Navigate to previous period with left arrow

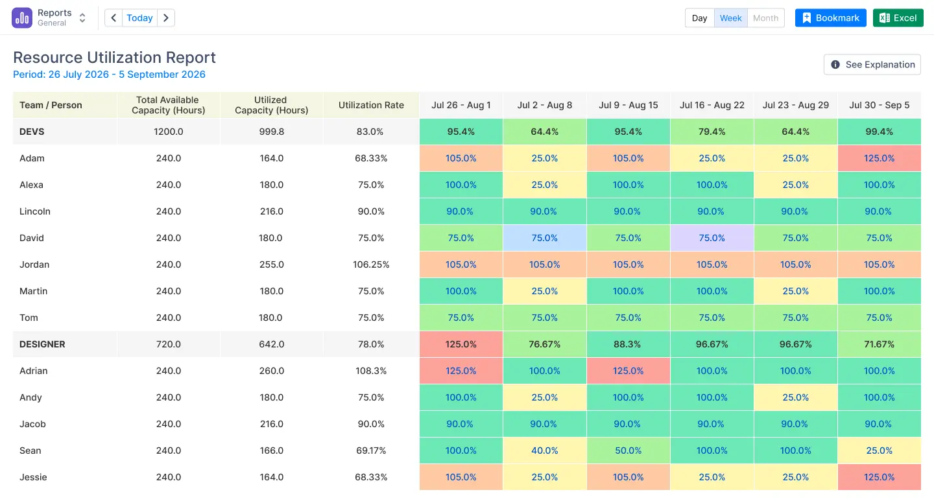(x=113, y=18)
